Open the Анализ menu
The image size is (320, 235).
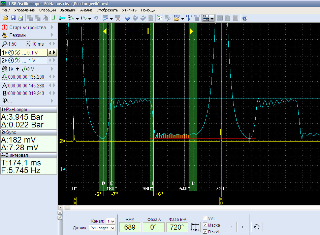click(86, 10)
